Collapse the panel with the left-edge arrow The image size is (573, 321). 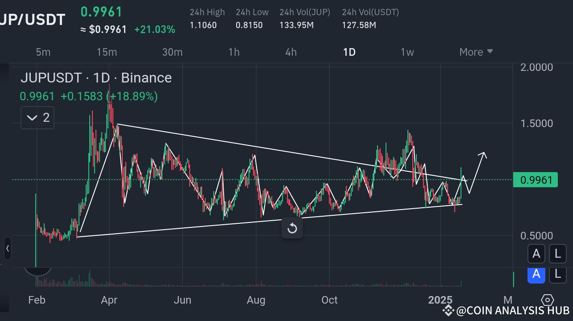(7, 249)
